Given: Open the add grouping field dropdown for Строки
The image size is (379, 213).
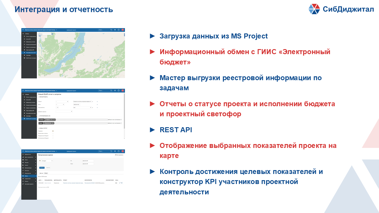Looking at the screenshot, I should 115,123.
